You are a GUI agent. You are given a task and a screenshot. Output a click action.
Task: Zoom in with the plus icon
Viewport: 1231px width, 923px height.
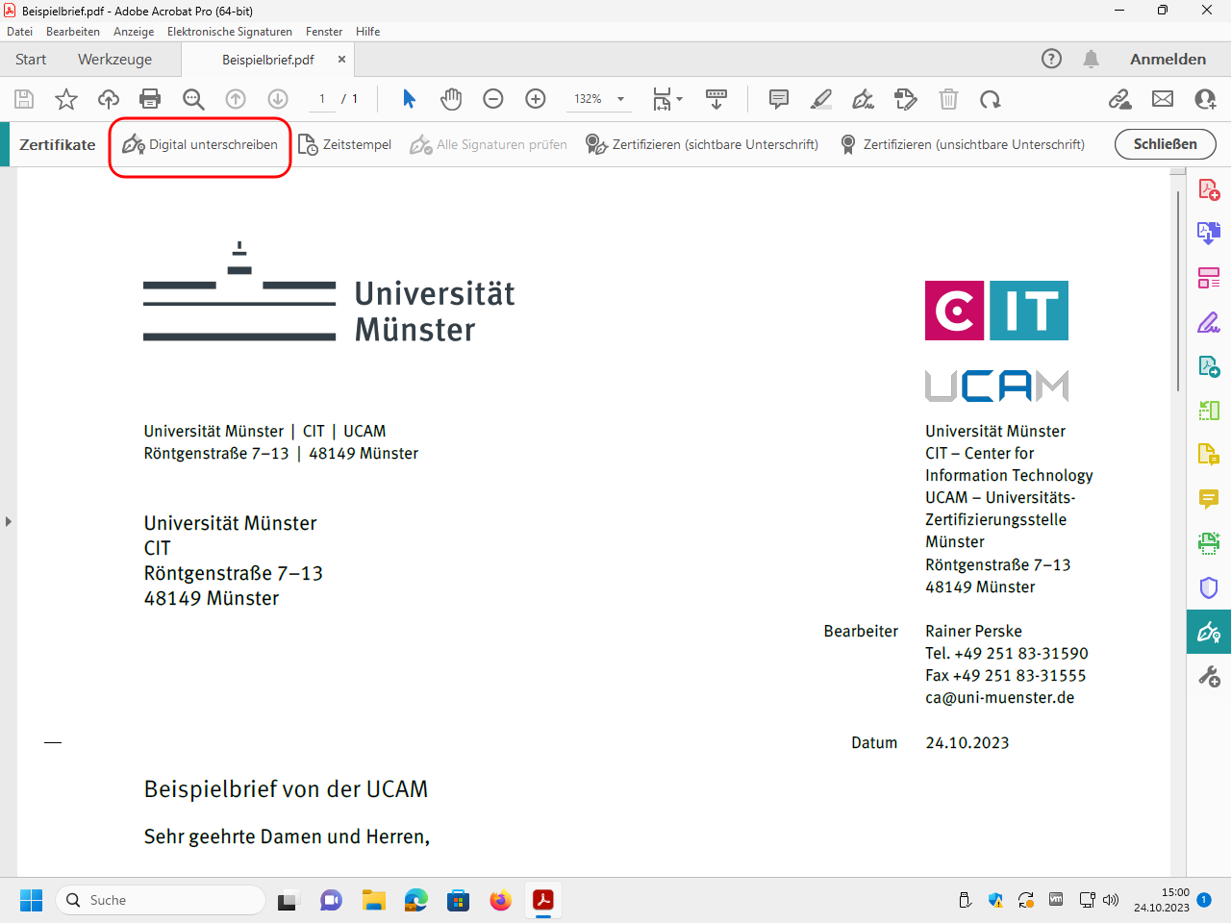point(536,99)
